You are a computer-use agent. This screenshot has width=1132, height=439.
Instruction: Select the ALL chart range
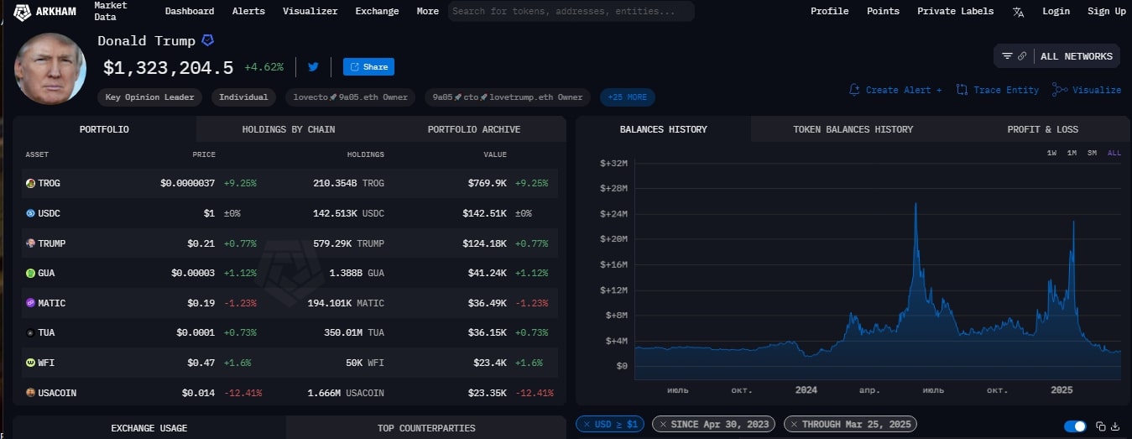[1114, 153]
